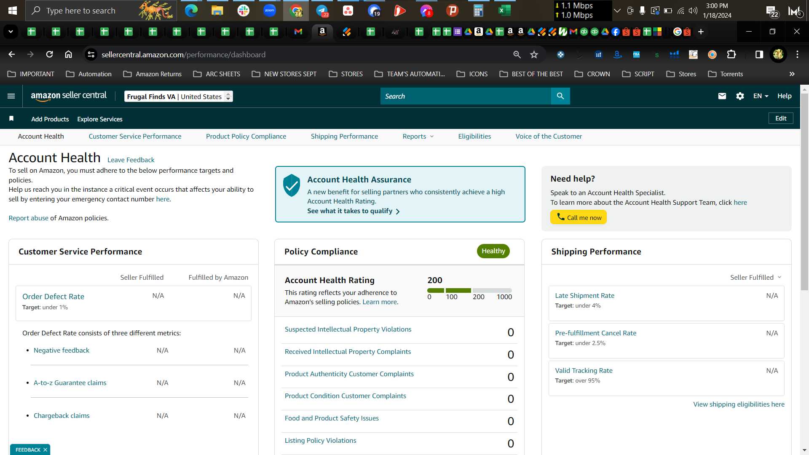Click the Leave Feedback link
The height and width of the screenshot is (455, 809).
pyautogui.click(x=131, y=160)
